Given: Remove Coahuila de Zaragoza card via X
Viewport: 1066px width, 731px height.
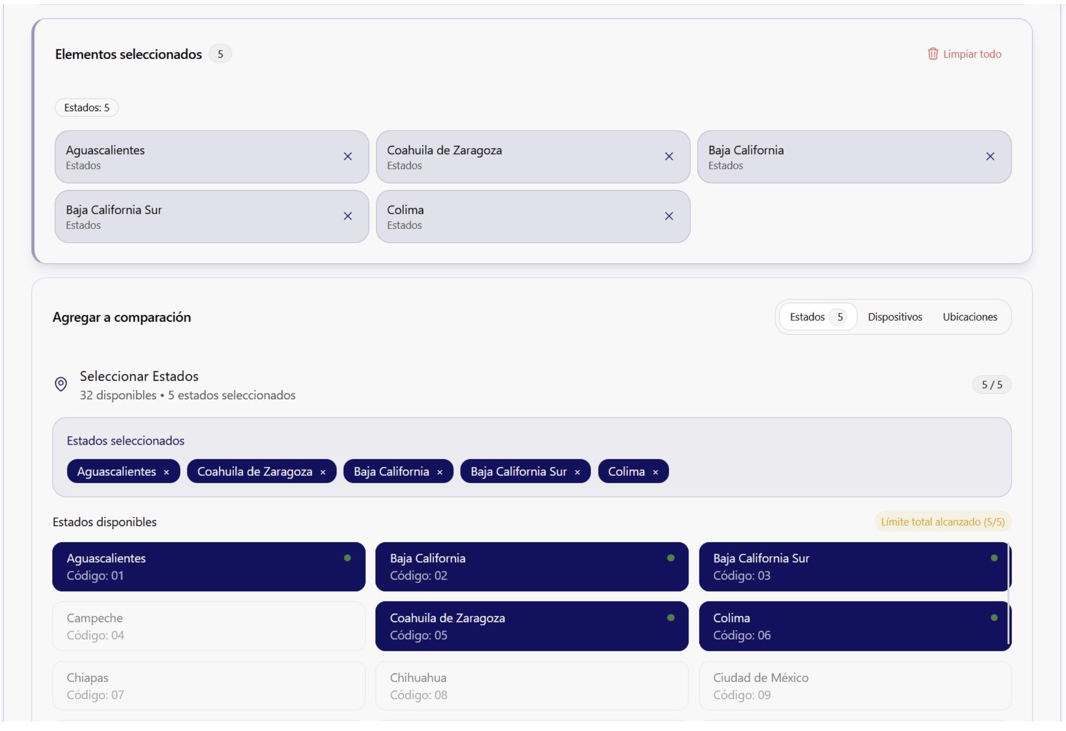Looking at the screenshot, I should tap(669, 156).
